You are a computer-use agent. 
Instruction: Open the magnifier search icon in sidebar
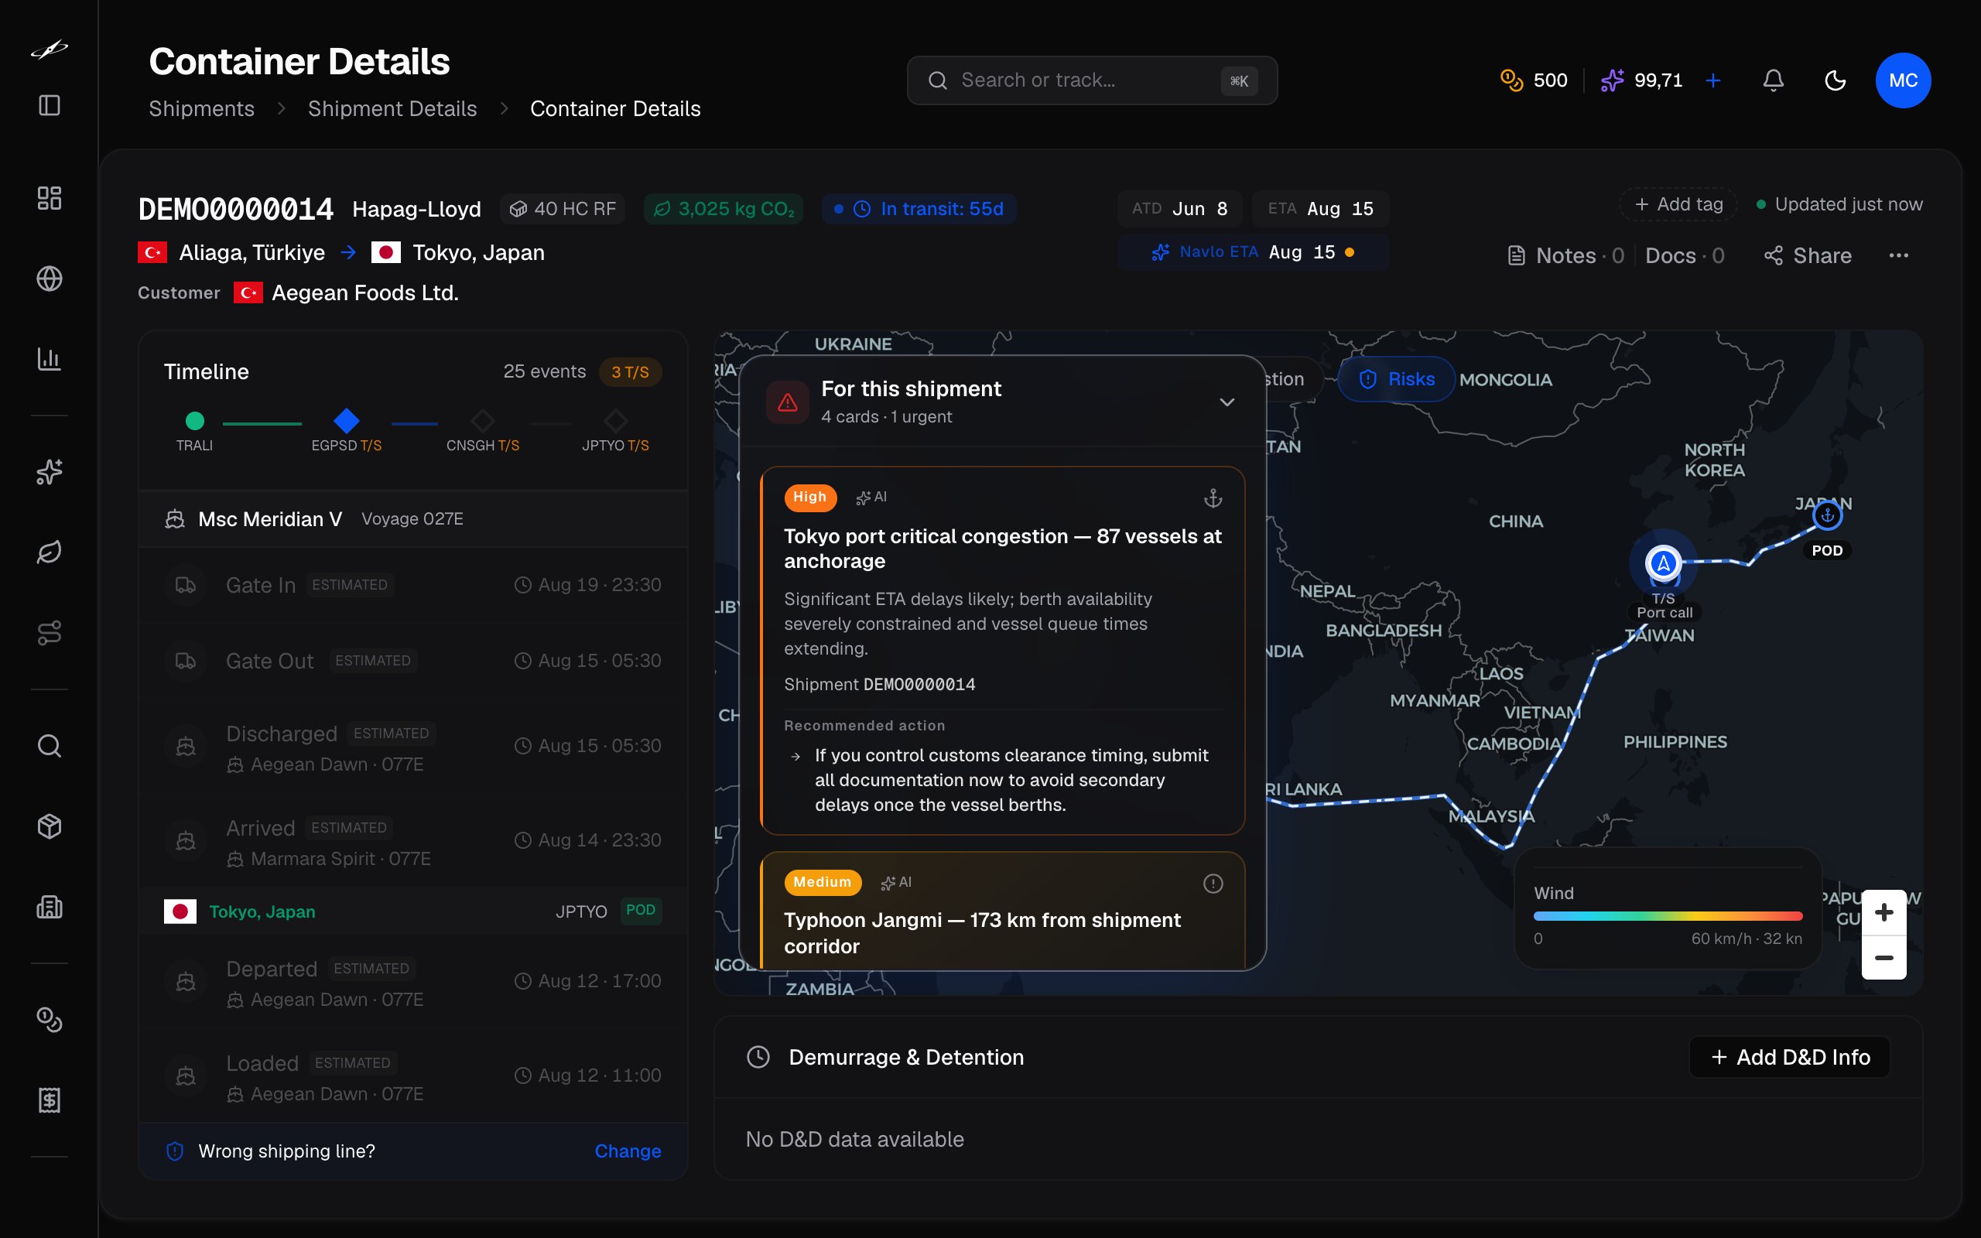point(49,745)
